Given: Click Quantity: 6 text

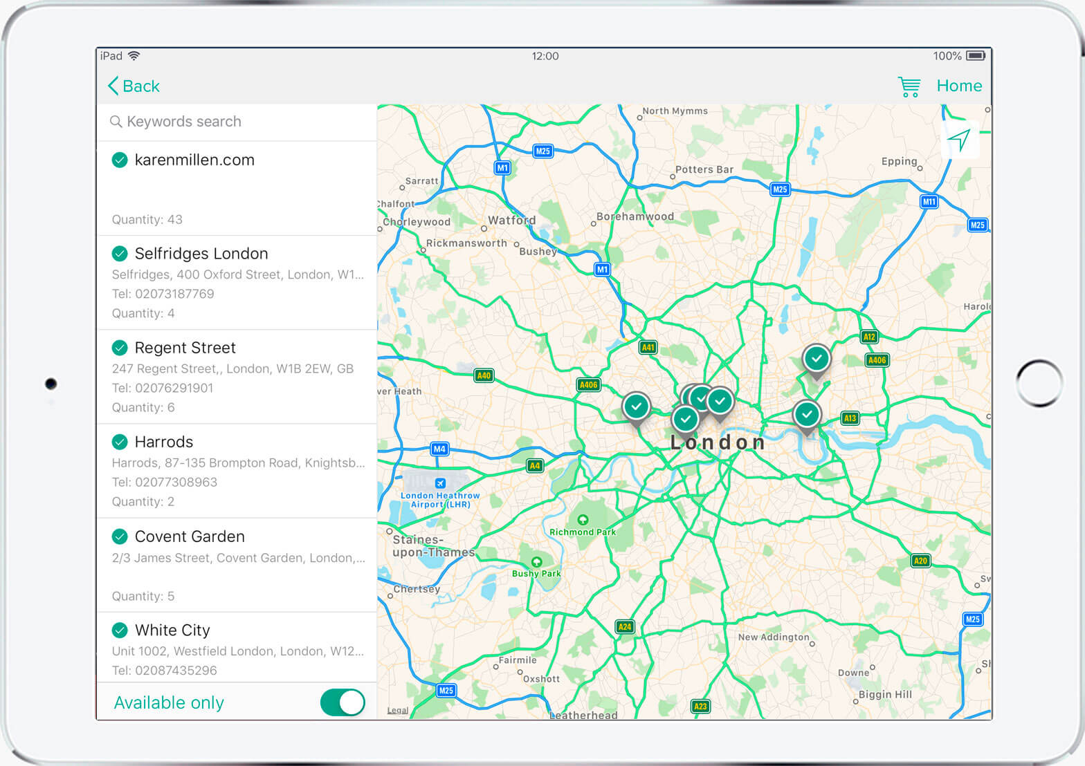Looking at the screenshot, I should [x=143, y=407].
